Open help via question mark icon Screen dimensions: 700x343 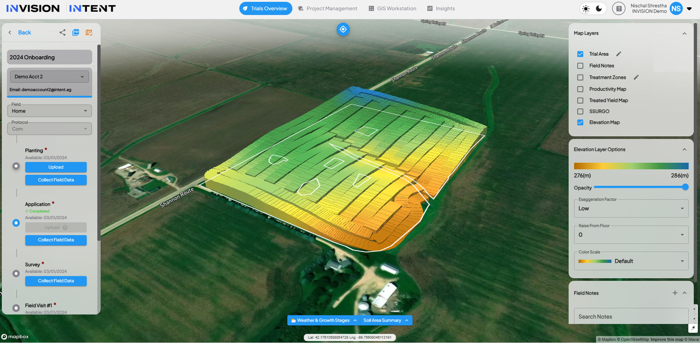[x=618, y=9]
